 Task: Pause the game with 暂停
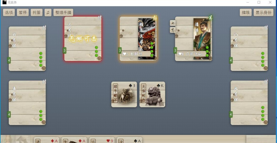click(23, 12)
